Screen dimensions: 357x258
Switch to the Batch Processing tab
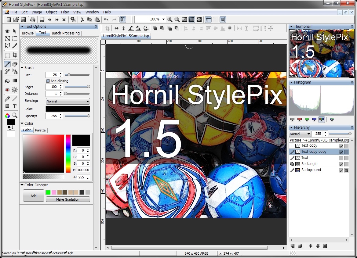[66, 33]
